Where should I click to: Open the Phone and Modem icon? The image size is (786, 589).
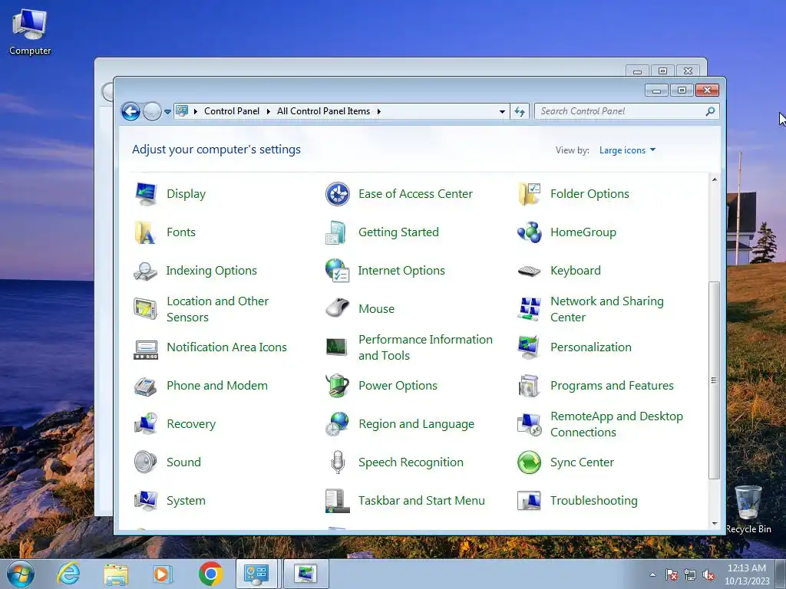[x=146, y=386]
